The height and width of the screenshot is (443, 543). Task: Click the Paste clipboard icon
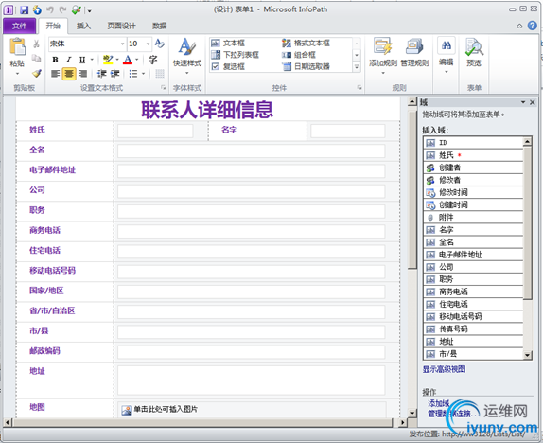click(17, 46)
